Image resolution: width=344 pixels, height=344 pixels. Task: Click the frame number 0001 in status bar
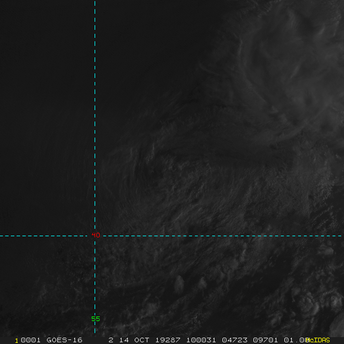pos(30,340)
